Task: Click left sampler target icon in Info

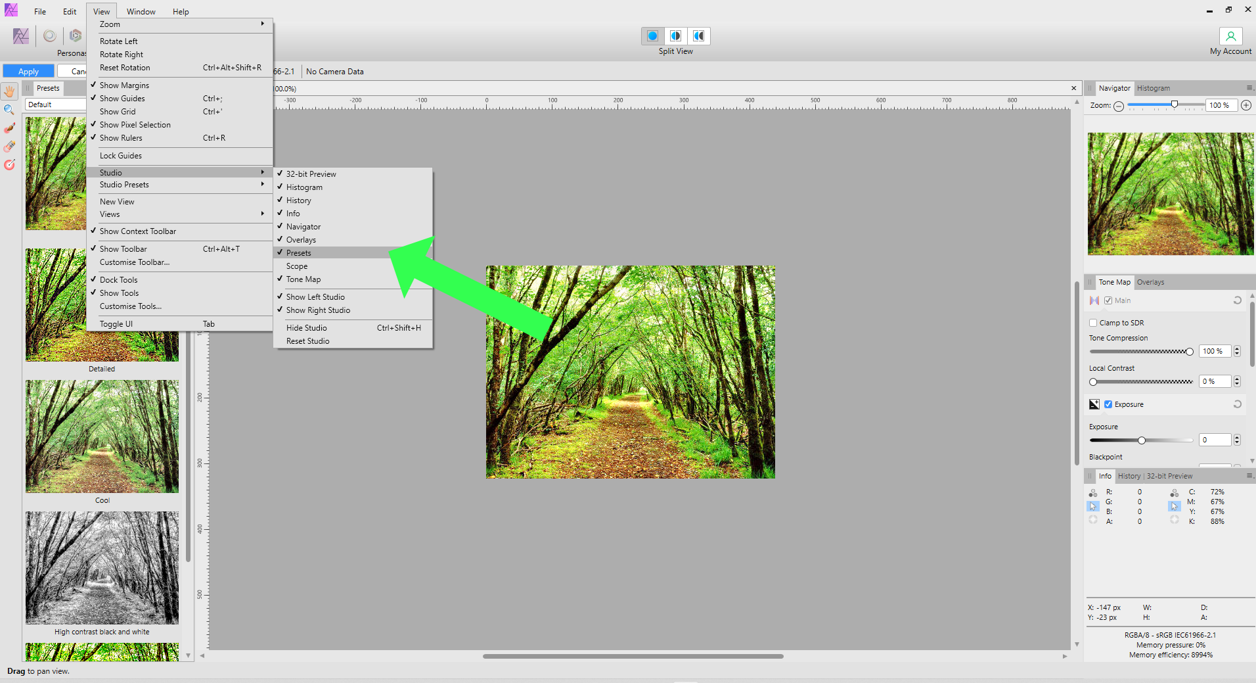Action: 1093,519
